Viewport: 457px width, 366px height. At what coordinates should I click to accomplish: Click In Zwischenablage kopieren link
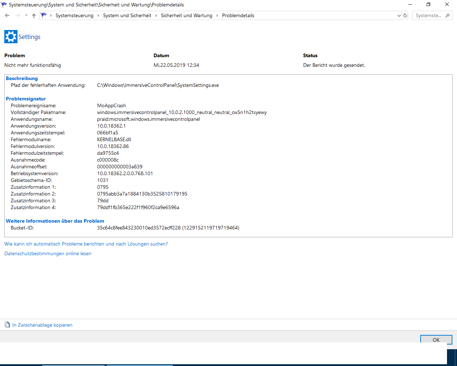(x=42, y=325)
